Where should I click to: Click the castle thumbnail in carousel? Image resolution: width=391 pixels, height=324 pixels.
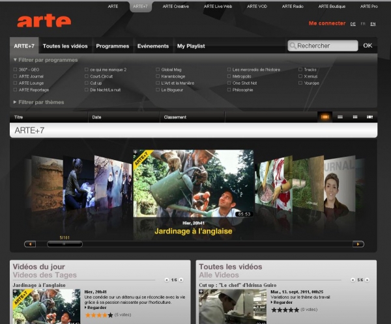(48, 183)
